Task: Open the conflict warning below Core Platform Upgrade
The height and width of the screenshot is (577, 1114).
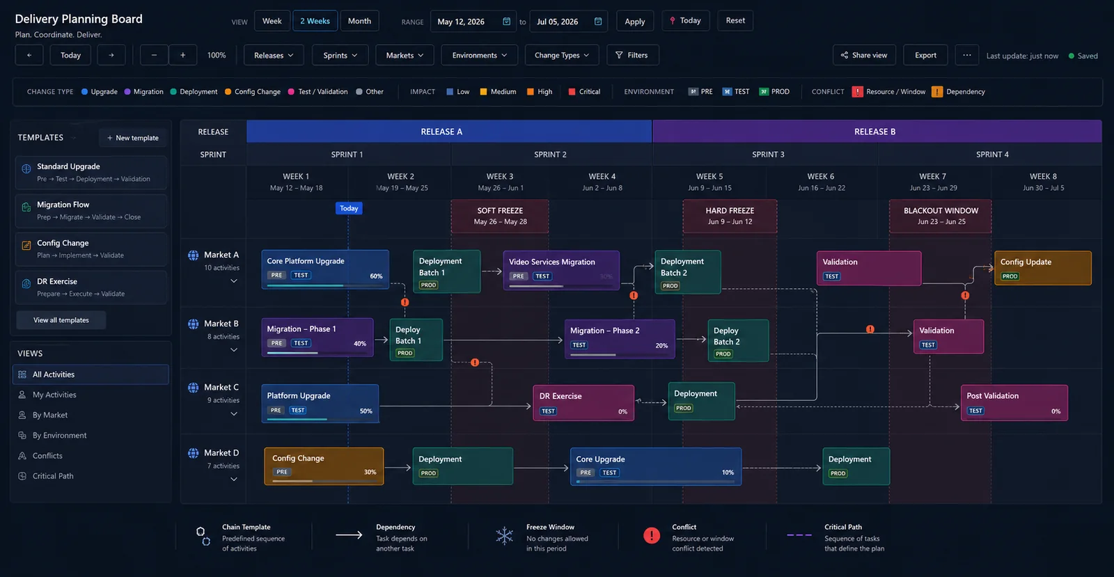Action: click(x=405, y=302)
